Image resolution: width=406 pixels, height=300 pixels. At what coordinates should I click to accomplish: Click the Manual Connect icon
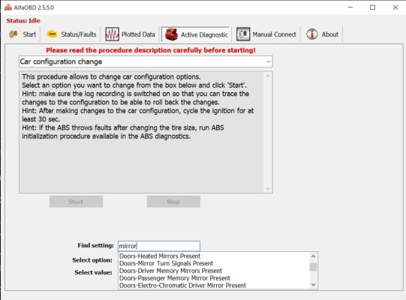click(243, 34)
